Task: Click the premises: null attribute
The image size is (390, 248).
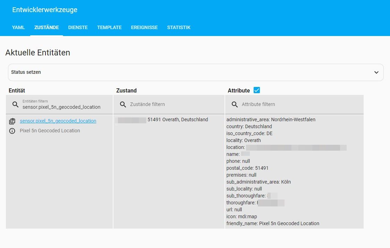Action: [241, 175]
